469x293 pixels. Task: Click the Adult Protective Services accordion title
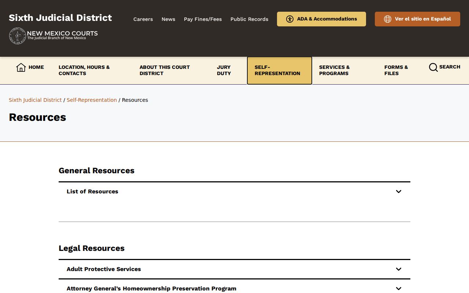[x=104, y=269]
